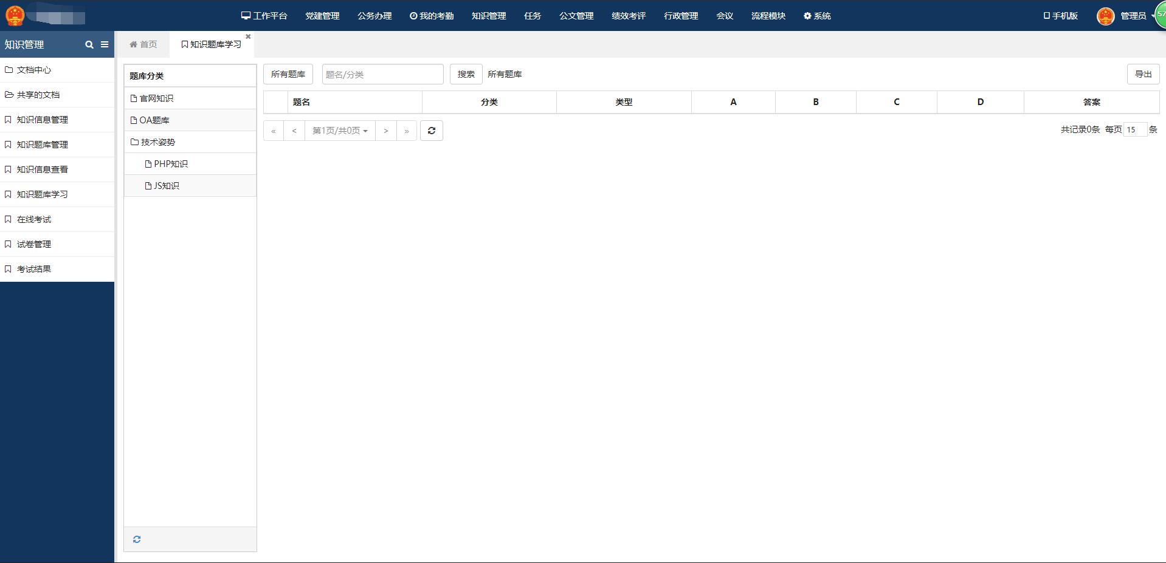
Task: Click the 所有题库 button
Action: coord(288,74)
